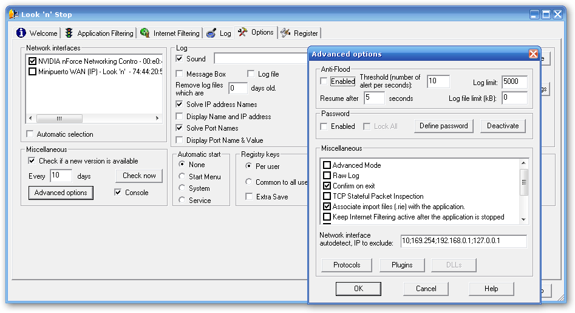Click the traffic light Application Filtering icon
The height and width of the screenshot is (313, 575).
coord(69,33)
